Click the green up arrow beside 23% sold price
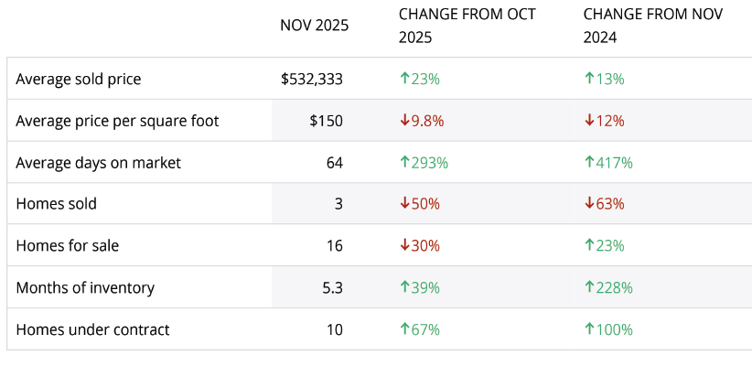This screenshot has width=752, height=366. tap(404, 79)
